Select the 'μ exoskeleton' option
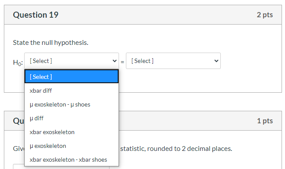 click(72, 146)
